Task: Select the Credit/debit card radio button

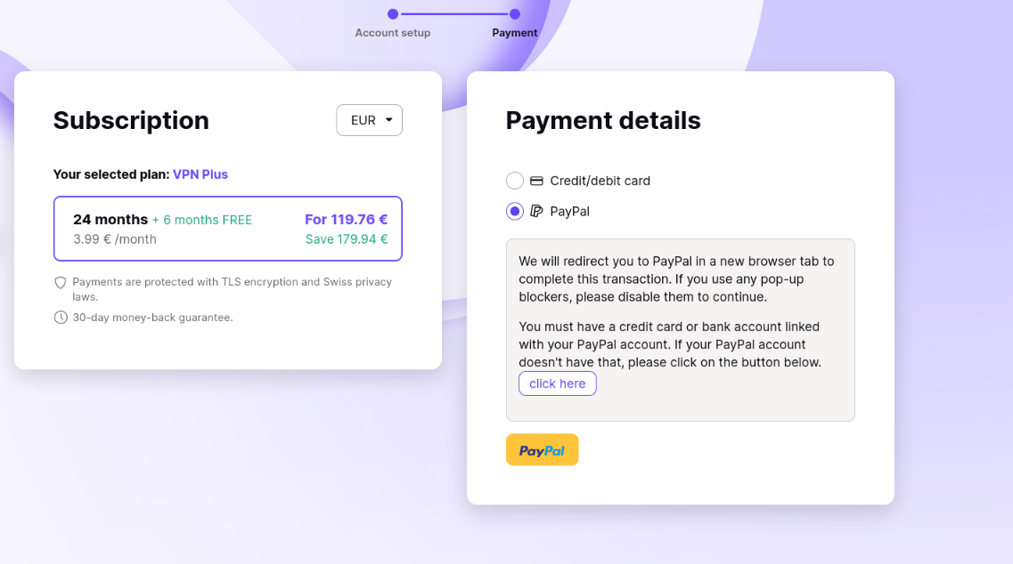Action: pyautogui.click(x=515, y=181)
